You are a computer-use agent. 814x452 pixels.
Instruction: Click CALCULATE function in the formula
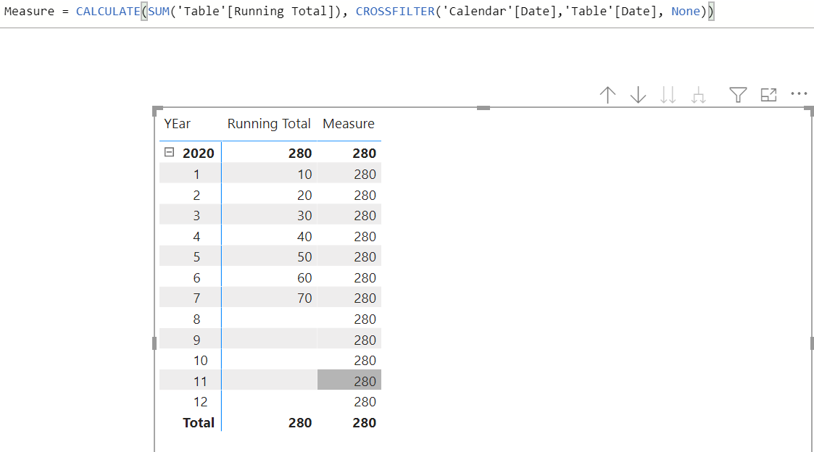108,12
